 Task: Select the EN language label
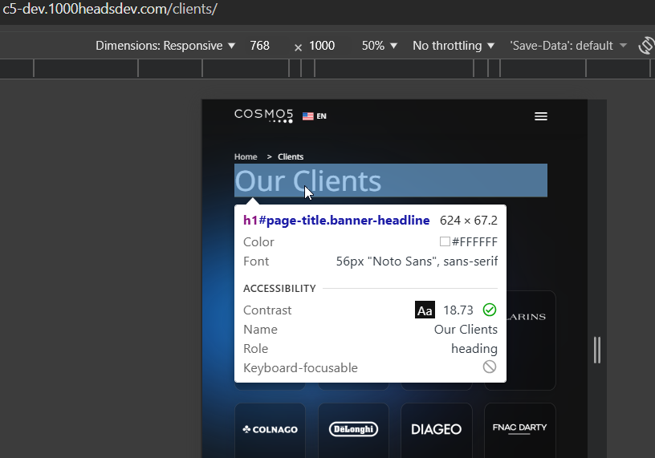(321, 116)
